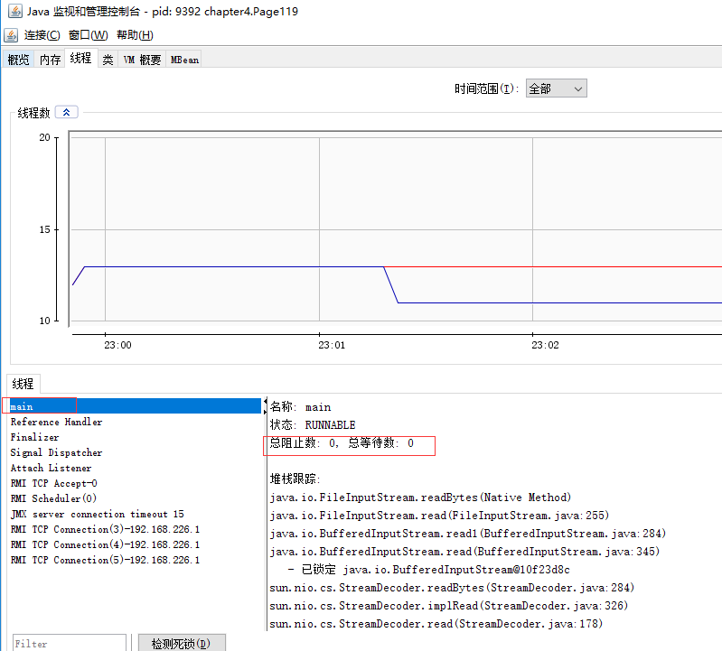
Task: Click the Java icon beside the 连接 menu
Action: coord(11,35)
